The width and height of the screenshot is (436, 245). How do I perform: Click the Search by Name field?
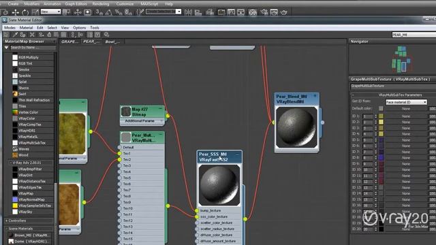pos(33,48)
